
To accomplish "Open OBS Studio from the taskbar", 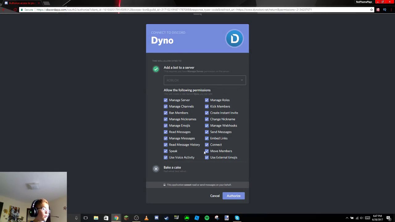I will (x=136, y=218).
